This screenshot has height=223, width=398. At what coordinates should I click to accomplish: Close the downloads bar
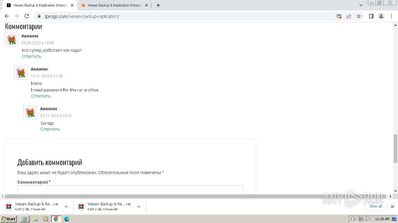[x=392, y=207]
